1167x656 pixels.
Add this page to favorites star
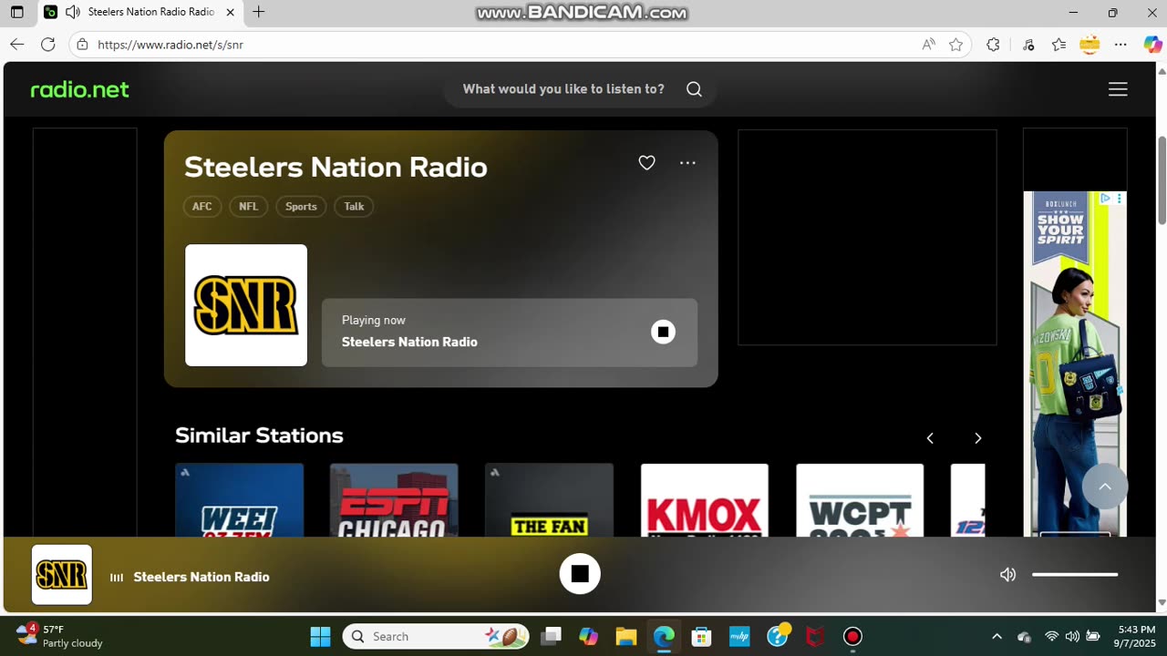(955, 45)
